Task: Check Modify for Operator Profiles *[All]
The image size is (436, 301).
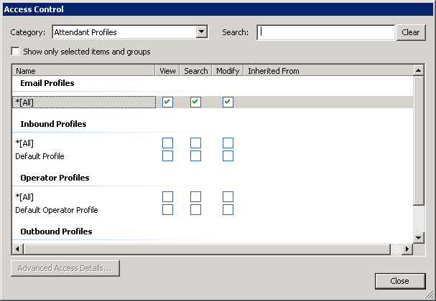Action: click(x=228, y=197)
